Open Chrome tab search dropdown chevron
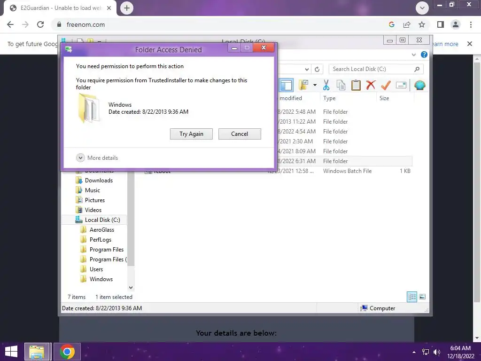The width and height of the screenshot is (481, 361). pos(422,8)
